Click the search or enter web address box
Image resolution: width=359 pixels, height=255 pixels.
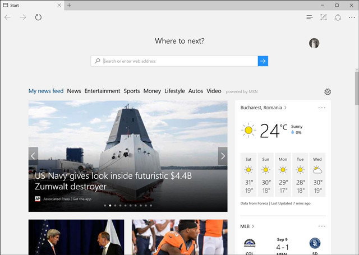pos(174,61)
